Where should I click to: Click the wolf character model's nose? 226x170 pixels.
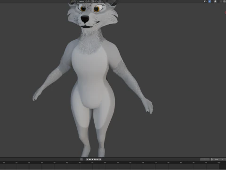85,19
